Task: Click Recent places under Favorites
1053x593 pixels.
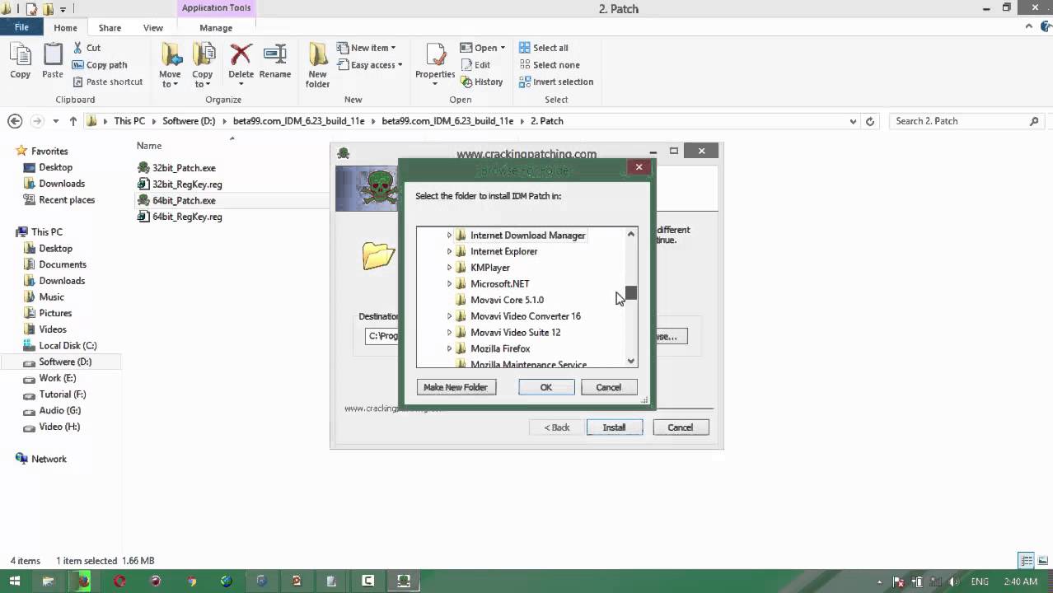Action: pos(66,200)
